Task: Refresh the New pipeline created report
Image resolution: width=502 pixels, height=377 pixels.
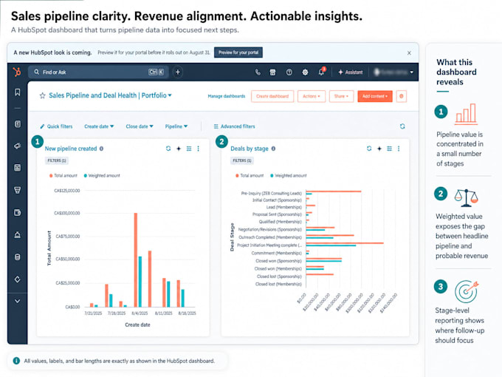Action: click(x=168, y=149)
